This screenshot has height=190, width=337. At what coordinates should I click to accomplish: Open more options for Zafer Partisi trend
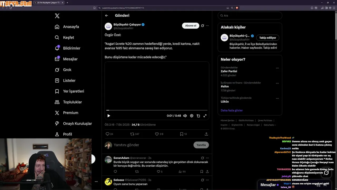277,68
